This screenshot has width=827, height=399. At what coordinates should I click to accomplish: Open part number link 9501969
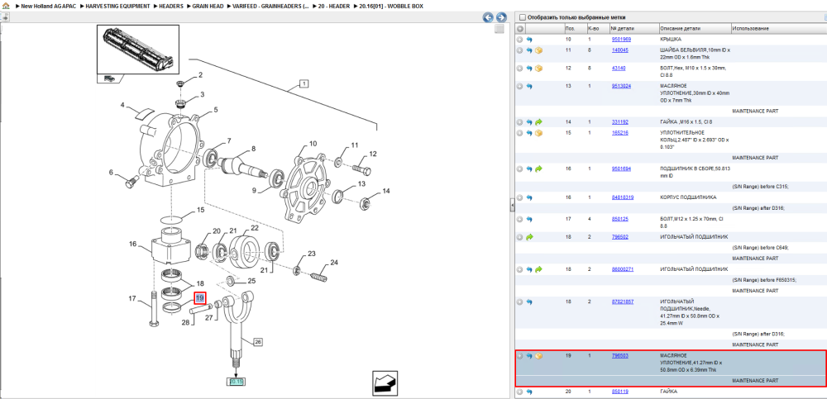coord(621,40)
